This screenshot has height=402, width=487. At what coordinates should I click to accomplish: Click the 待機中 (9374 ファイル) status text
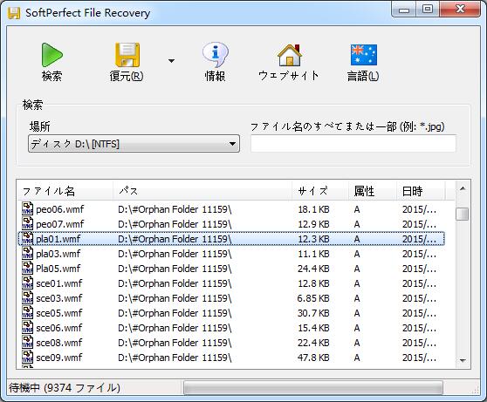click(65, 388)
